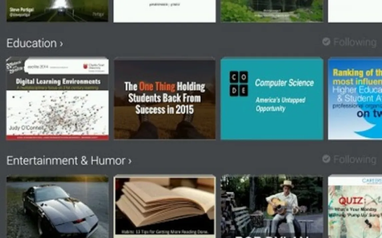Toggle the Following checkmark for Education
The image size is (382, 238).
(326, 42)
